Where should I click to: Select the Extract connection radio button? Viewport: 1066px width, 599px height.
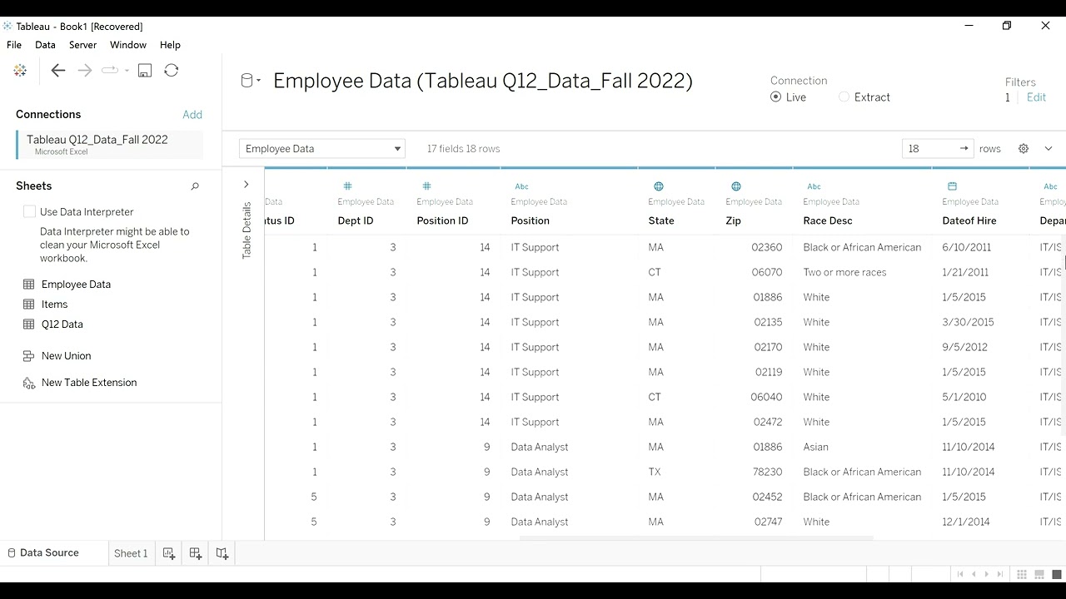coord(844,97)
